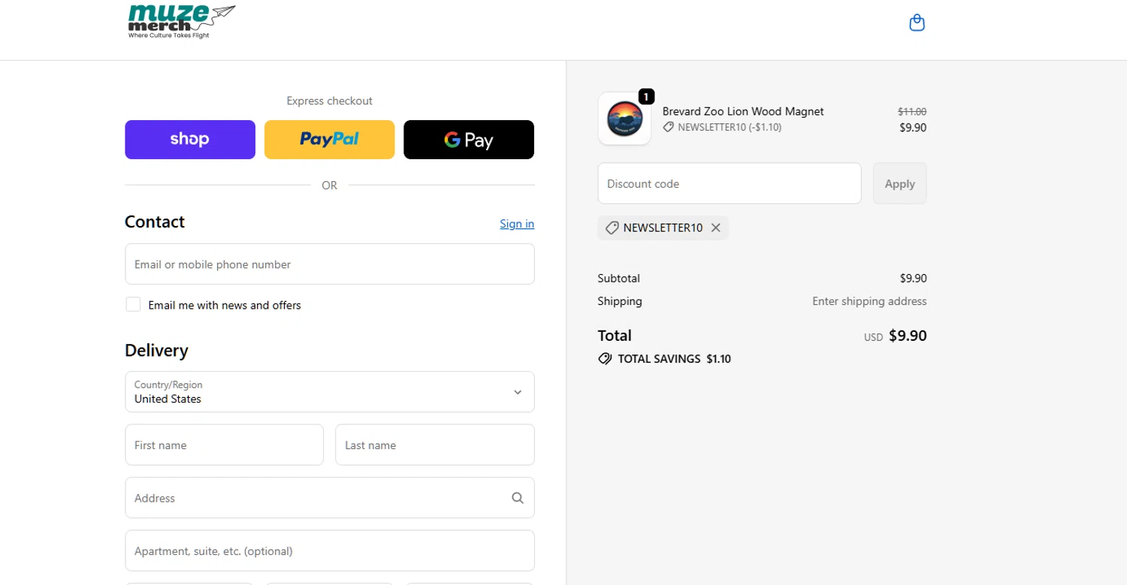Remove the NEWSLETTER10 discount code
Screen dimensions: 1127x585
click(716, 228)
